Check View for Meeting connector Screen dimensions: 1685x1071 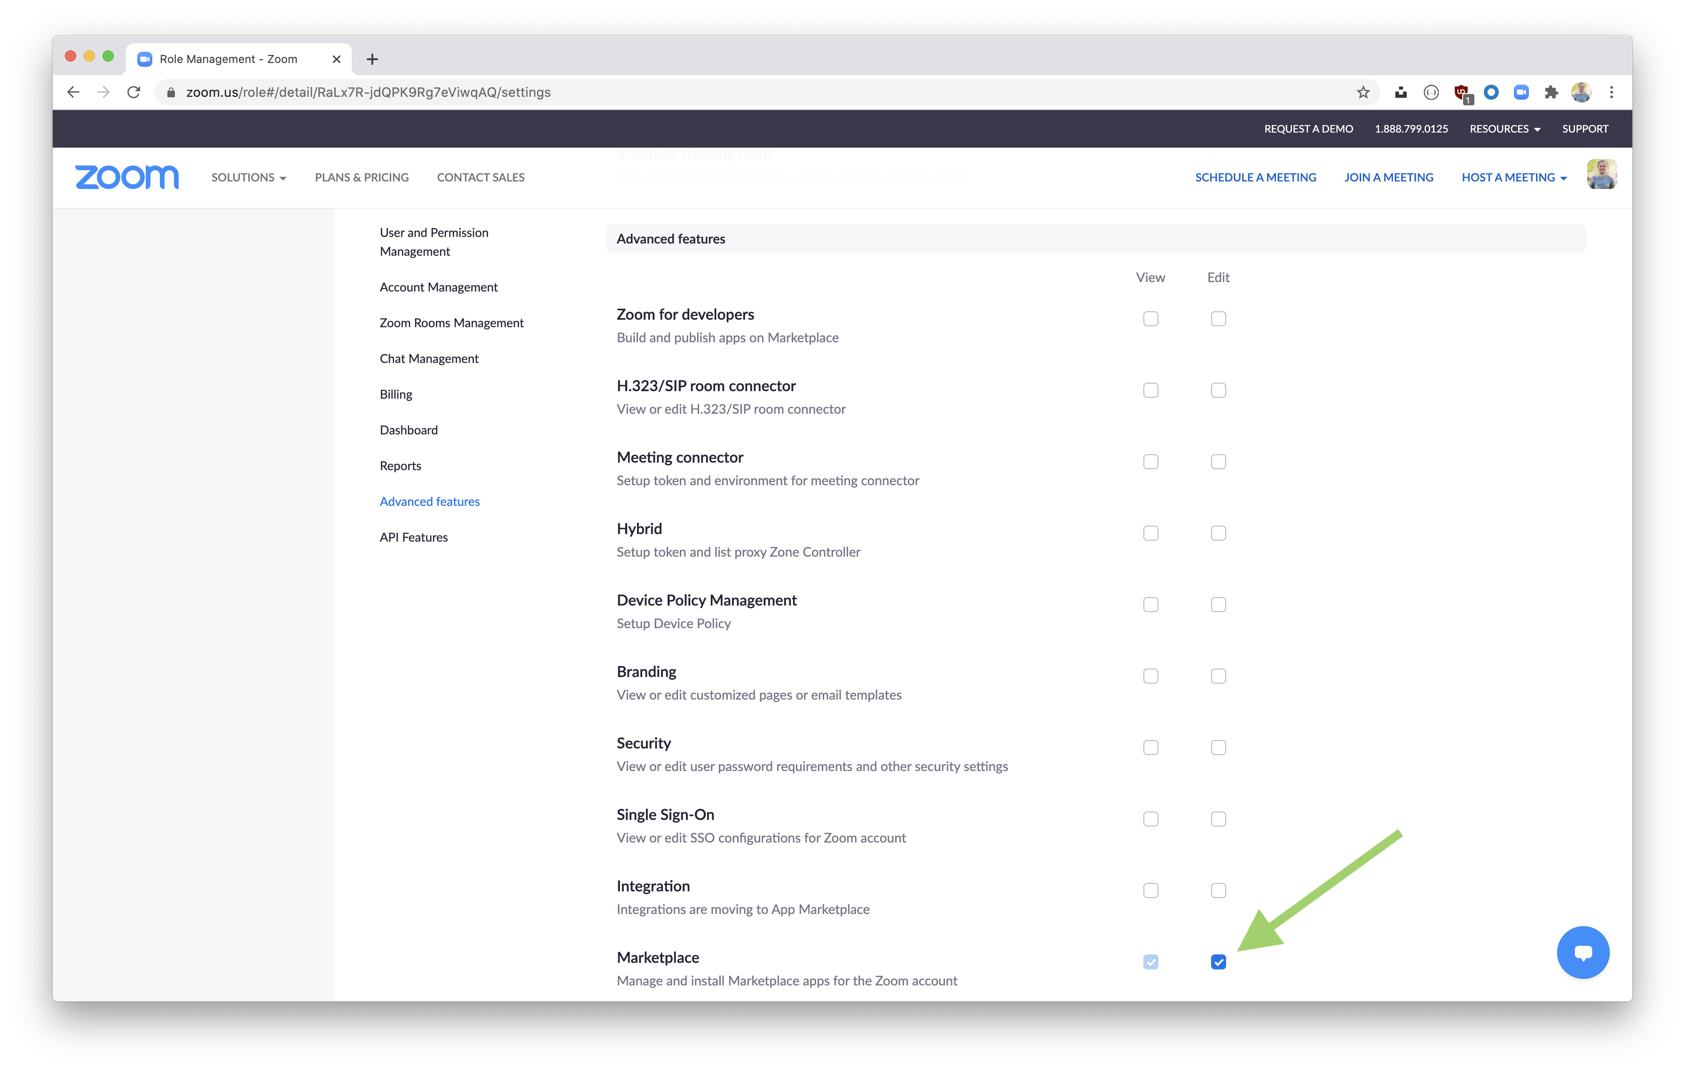pos(1150,462)
